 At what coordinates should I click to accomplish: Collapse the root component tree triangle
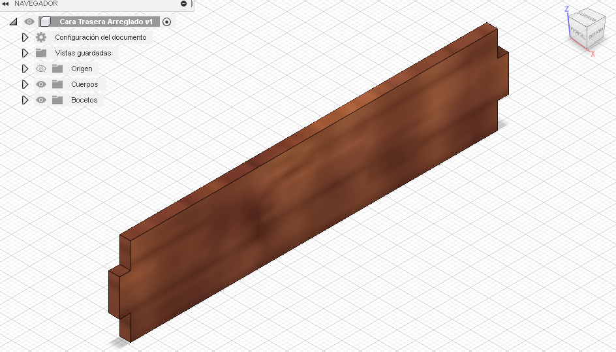pyautogui.click(x=13, y=22)
